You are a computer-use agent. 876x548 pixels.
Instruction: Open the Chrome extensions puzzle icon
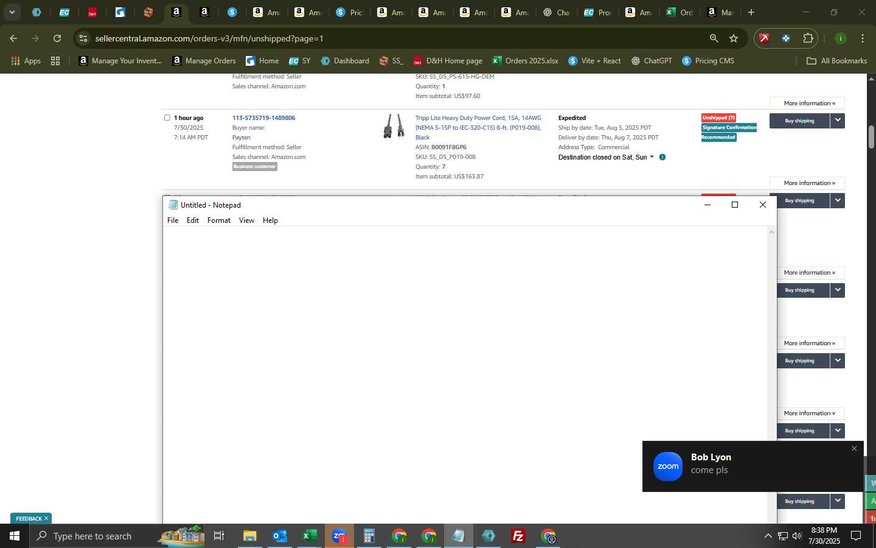point(808,38)
